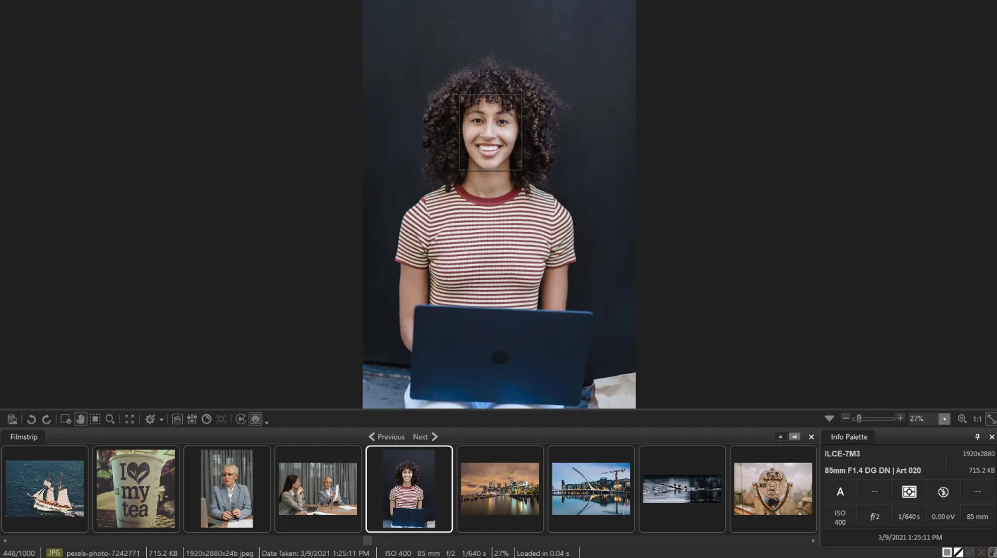Click the aperture priority 'A' mode indicator
The height and width of the screenshot is (558, 997).
click(x=840, y=491)
